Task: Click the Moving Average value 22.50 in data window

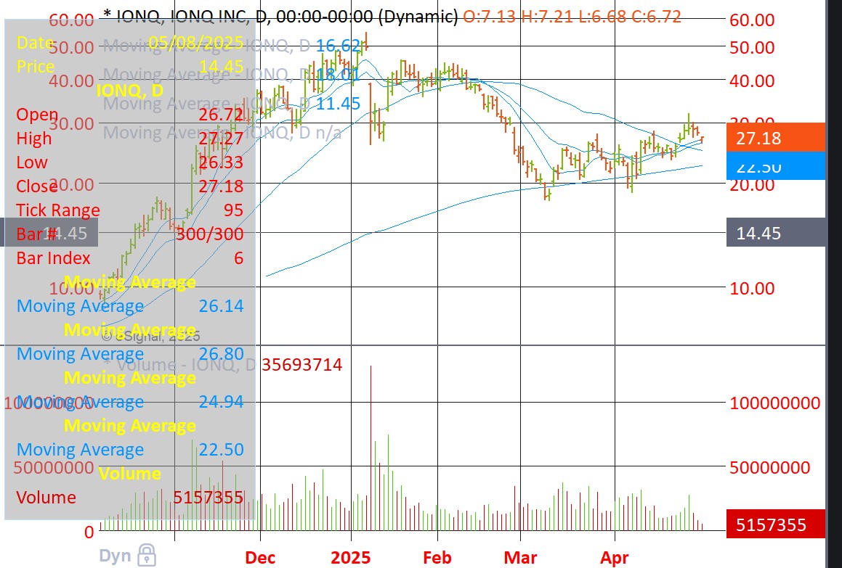Action: pos(222,449)
